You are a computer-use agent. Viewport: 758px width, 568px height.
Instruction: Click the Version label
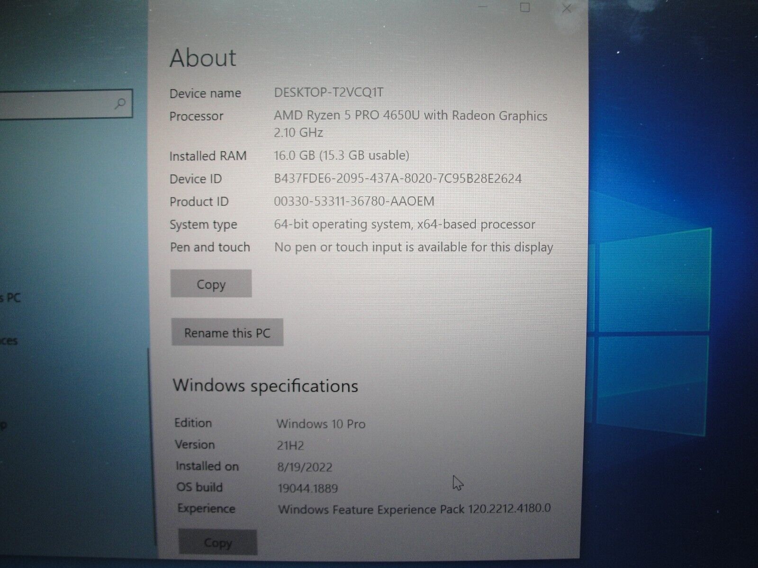pyautogui.click(x=195, y=444)
